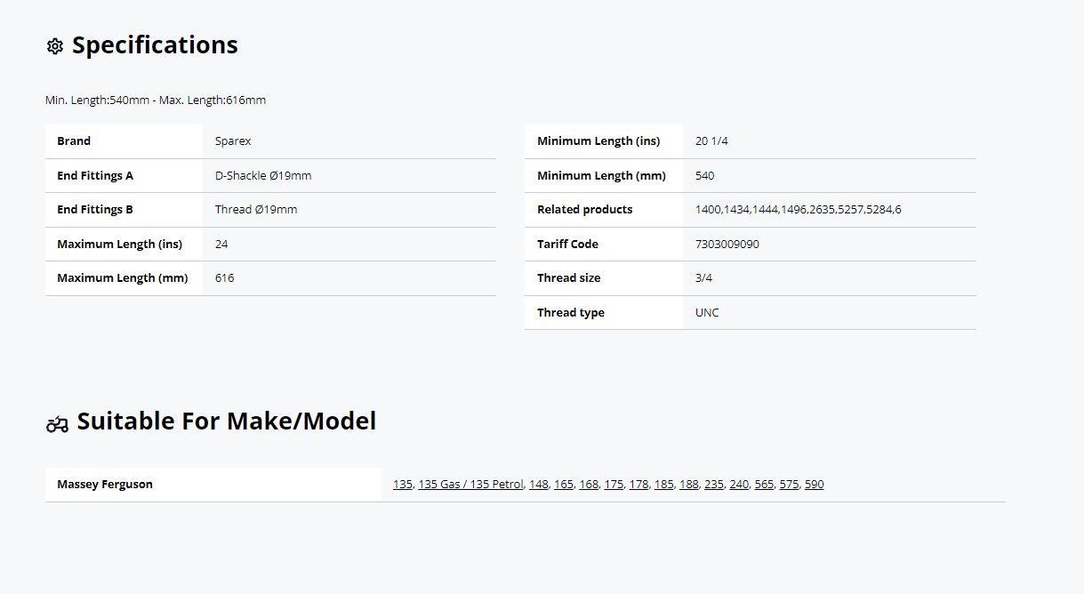Open the 235 model link
1084x594 pixels.
713,485
